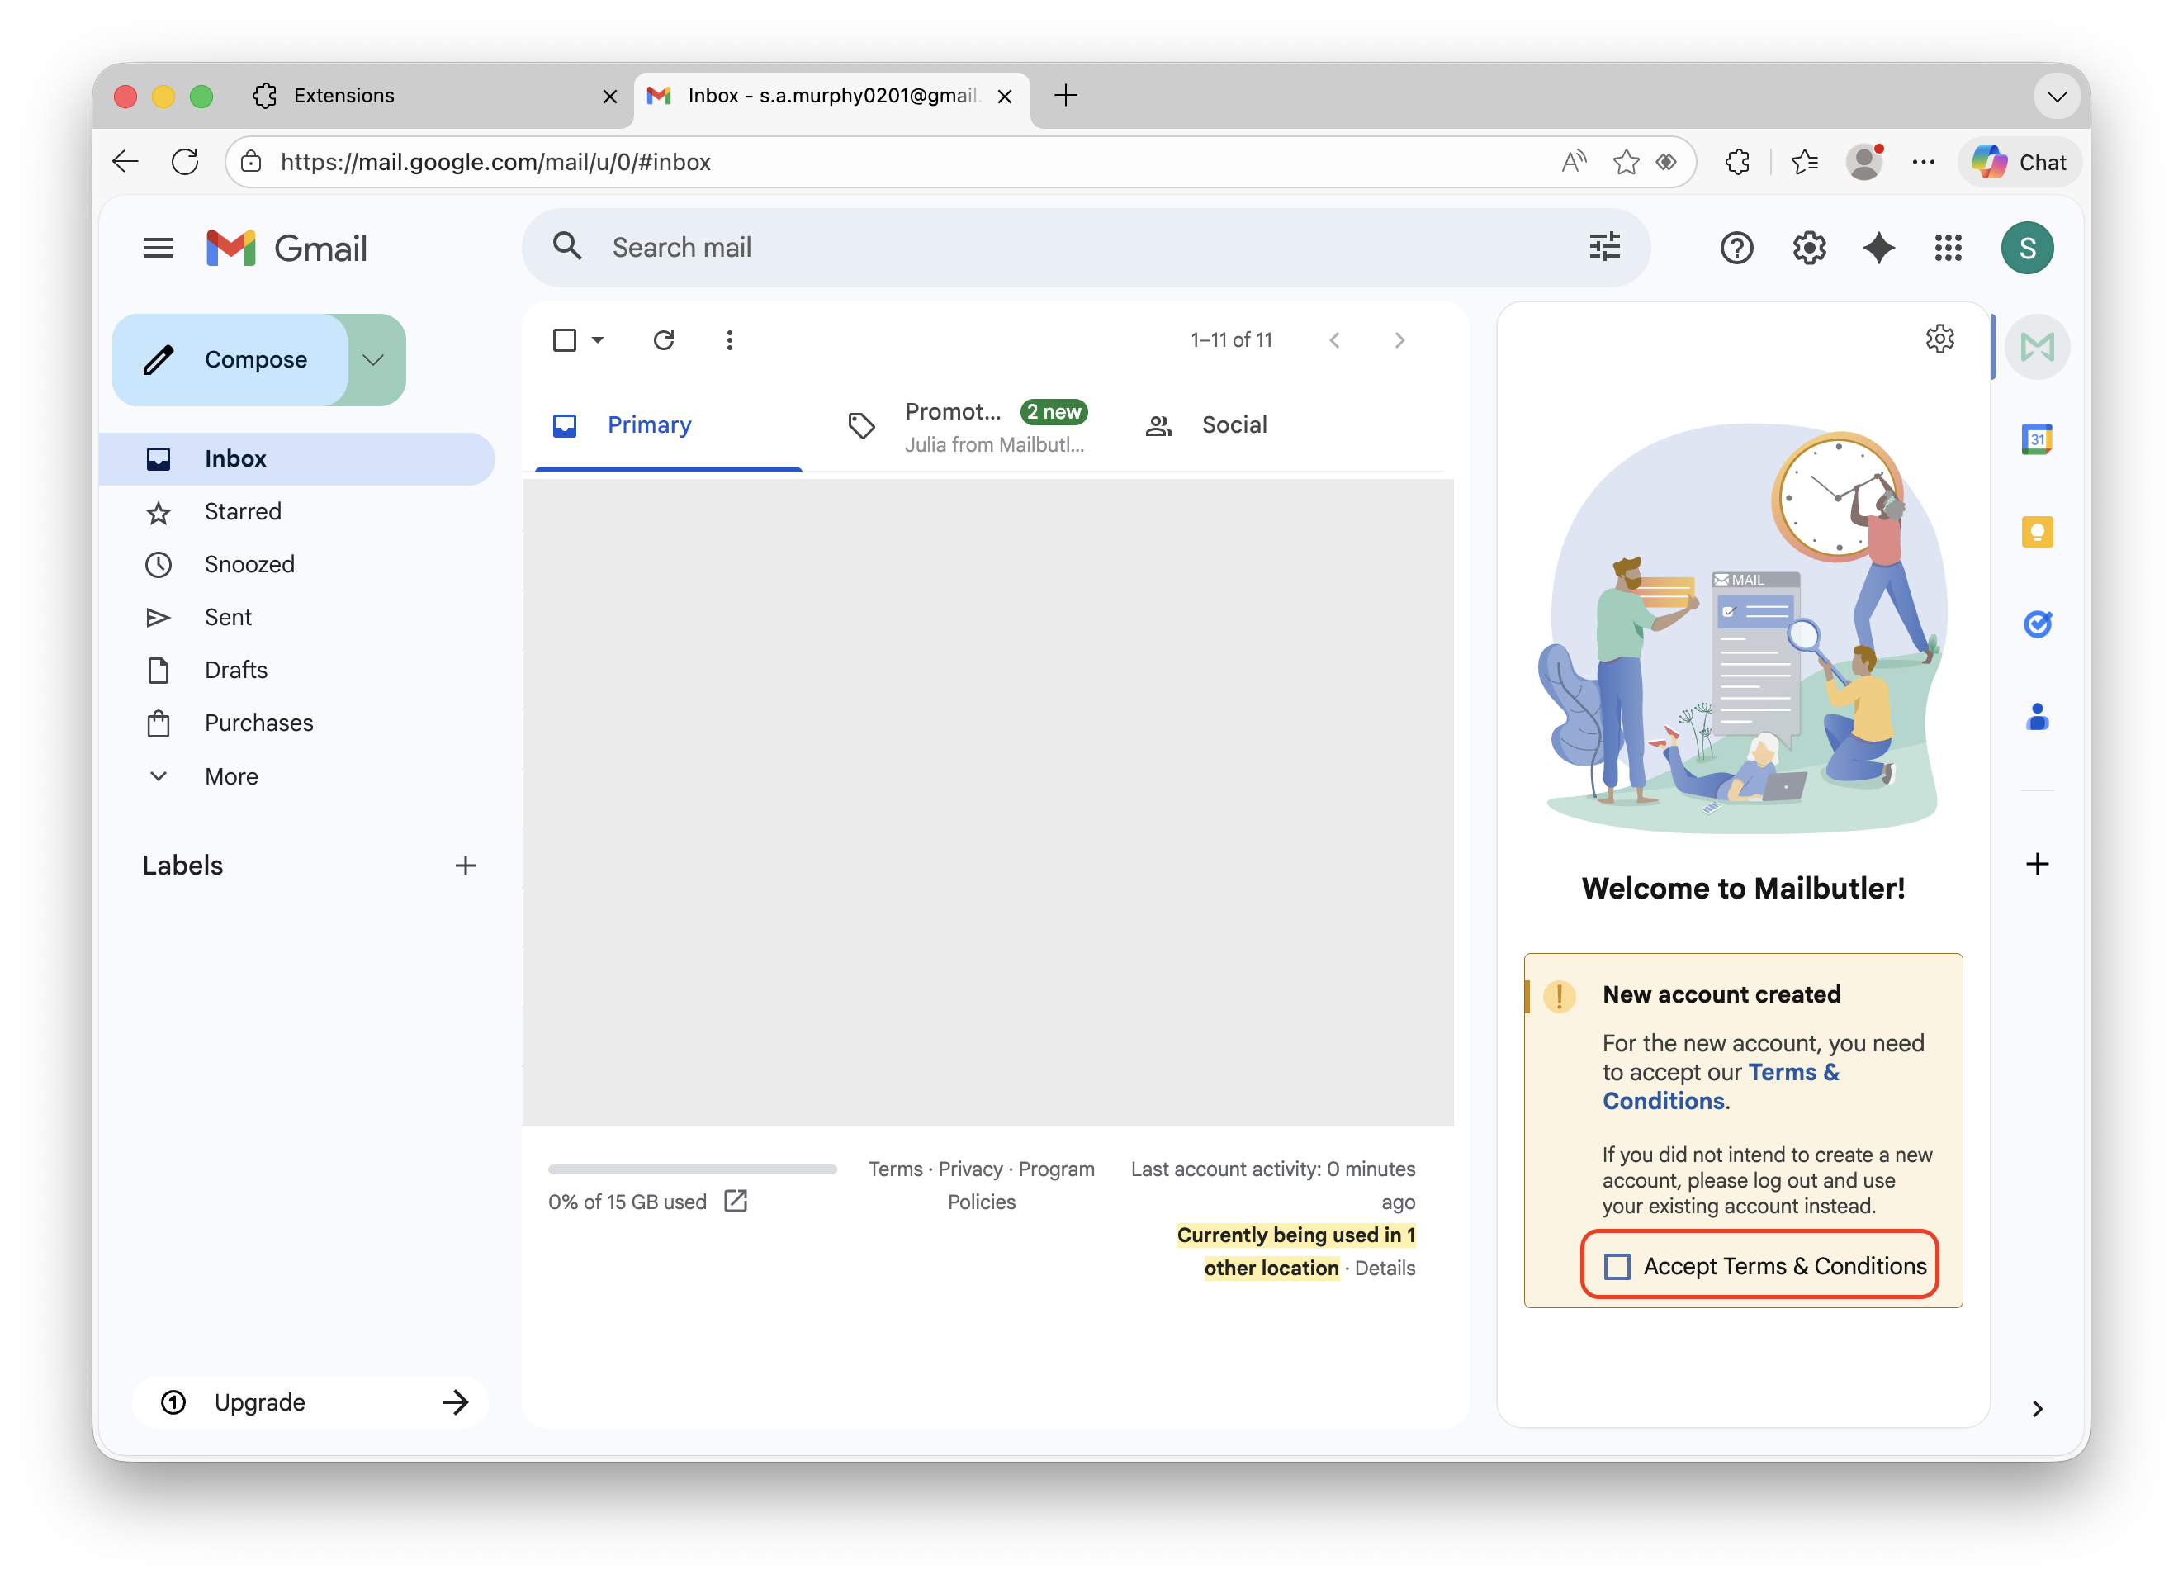Refresh the inbox mail list

[x=663, y=340]
